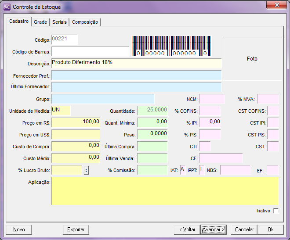
Task: Focus the Código de Barras field
Action: (x=90, y=52)
